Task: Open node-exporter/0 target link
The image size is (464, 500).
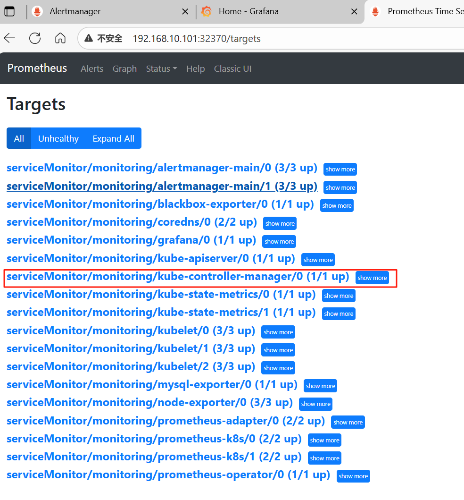Action: (149, 402)
